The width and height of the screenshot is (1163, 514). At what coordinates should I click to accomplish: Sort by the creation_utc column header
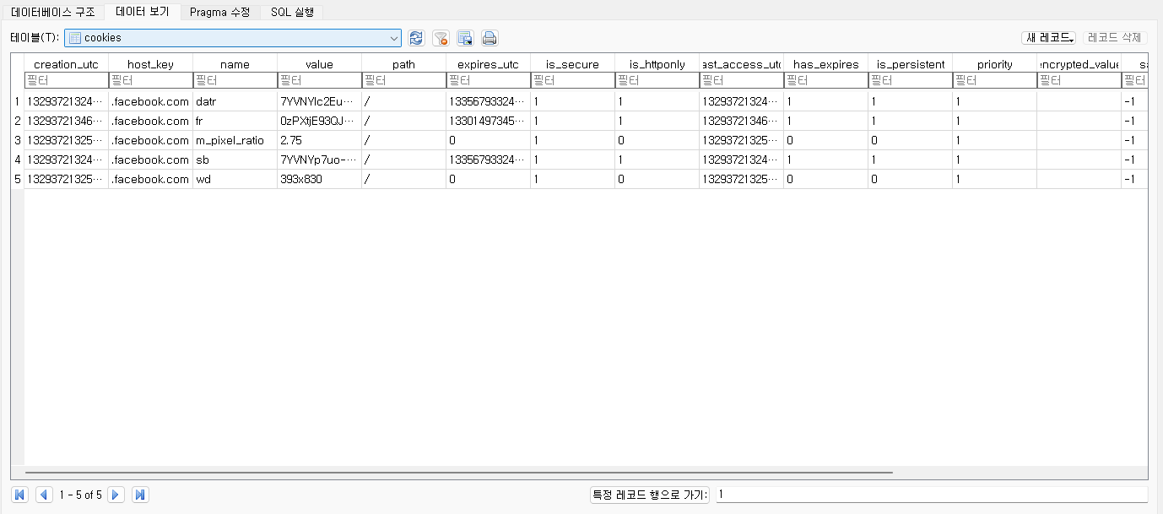pyautogui.click(x=66, y=64)
